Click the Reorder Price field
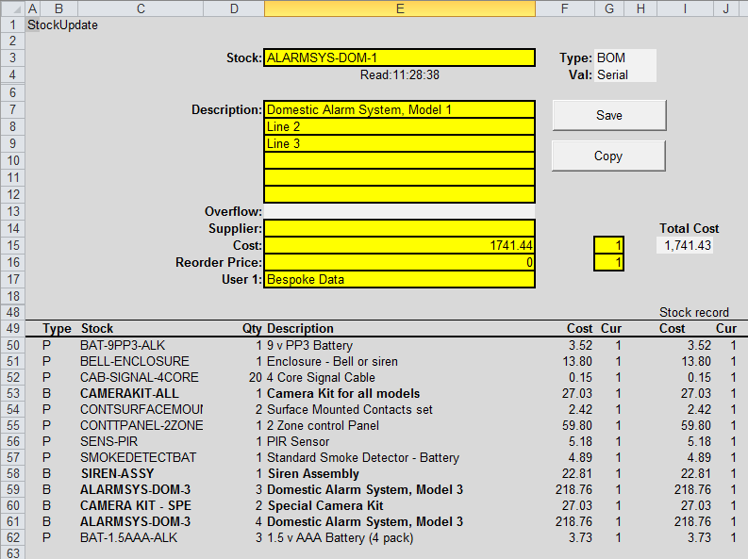 (399, 262)
